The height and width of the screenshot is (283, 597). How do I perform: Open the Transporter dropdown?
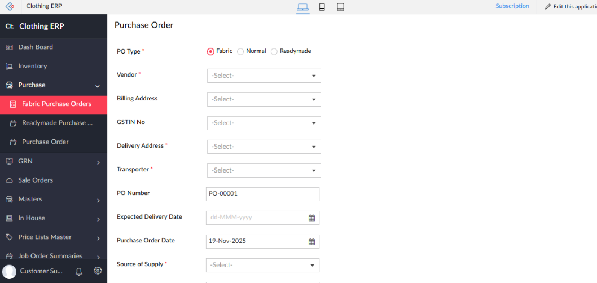pos(264,170)
